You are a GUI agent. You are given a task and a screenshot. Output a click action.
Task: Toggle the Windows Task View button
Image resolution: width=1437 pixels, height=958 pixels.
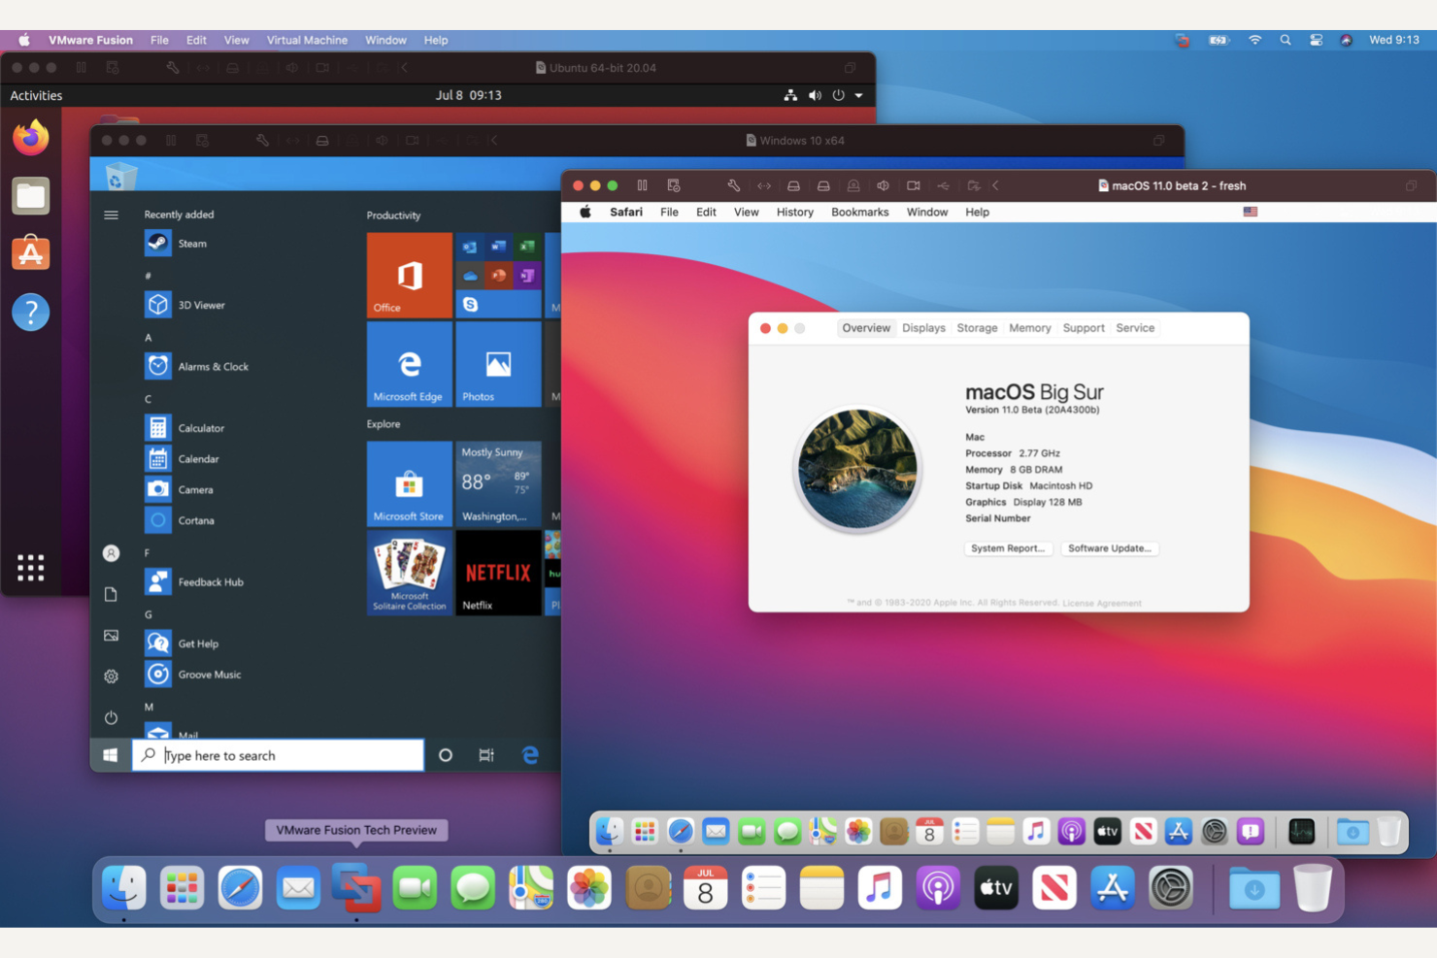[x=485, y=755]
